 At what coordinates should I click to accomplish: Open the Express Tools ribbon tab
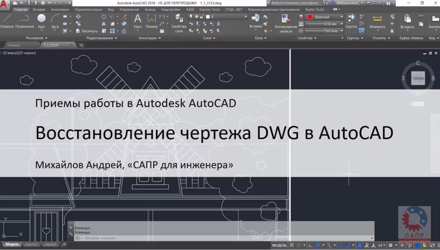(x=210, y=10)
